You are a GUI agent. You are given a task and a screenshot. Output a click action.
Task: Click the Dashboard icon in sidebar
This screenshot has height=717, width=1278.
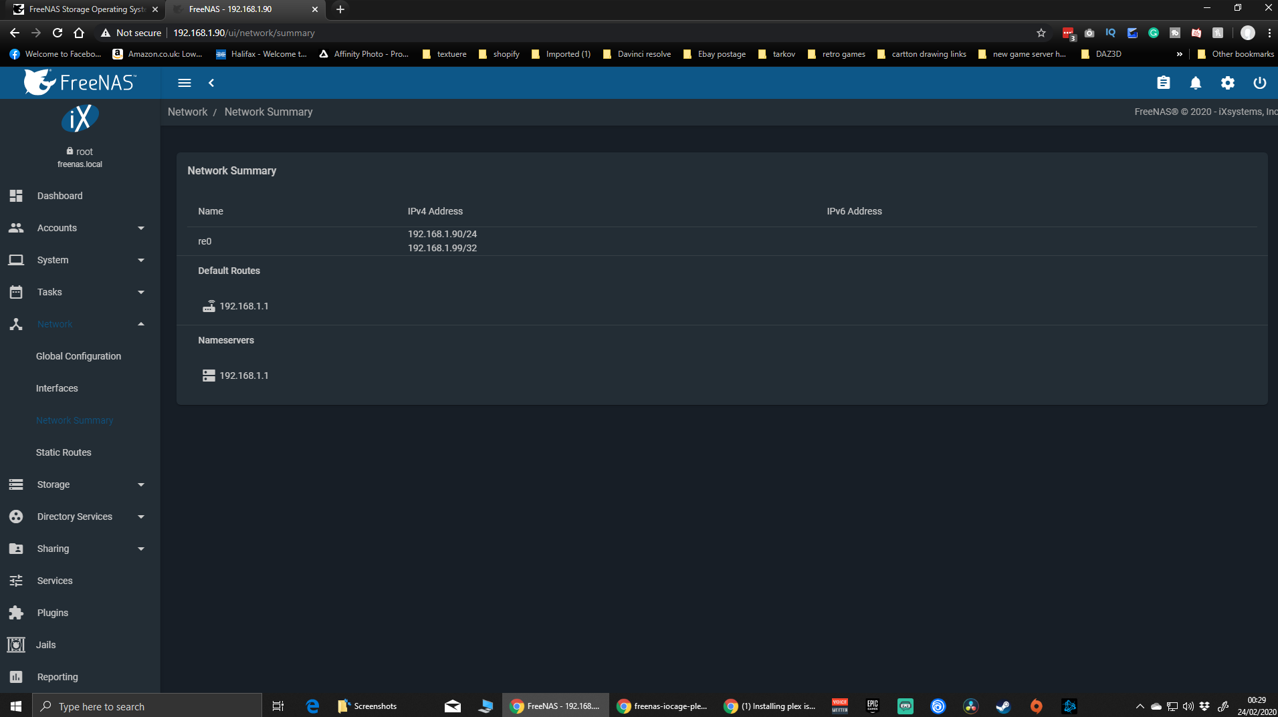(16, 196)
